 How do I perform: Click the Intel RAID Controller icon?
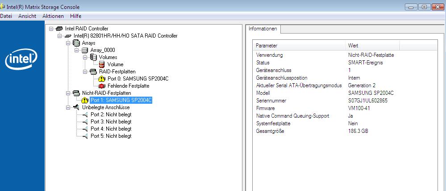pos(59,29)
